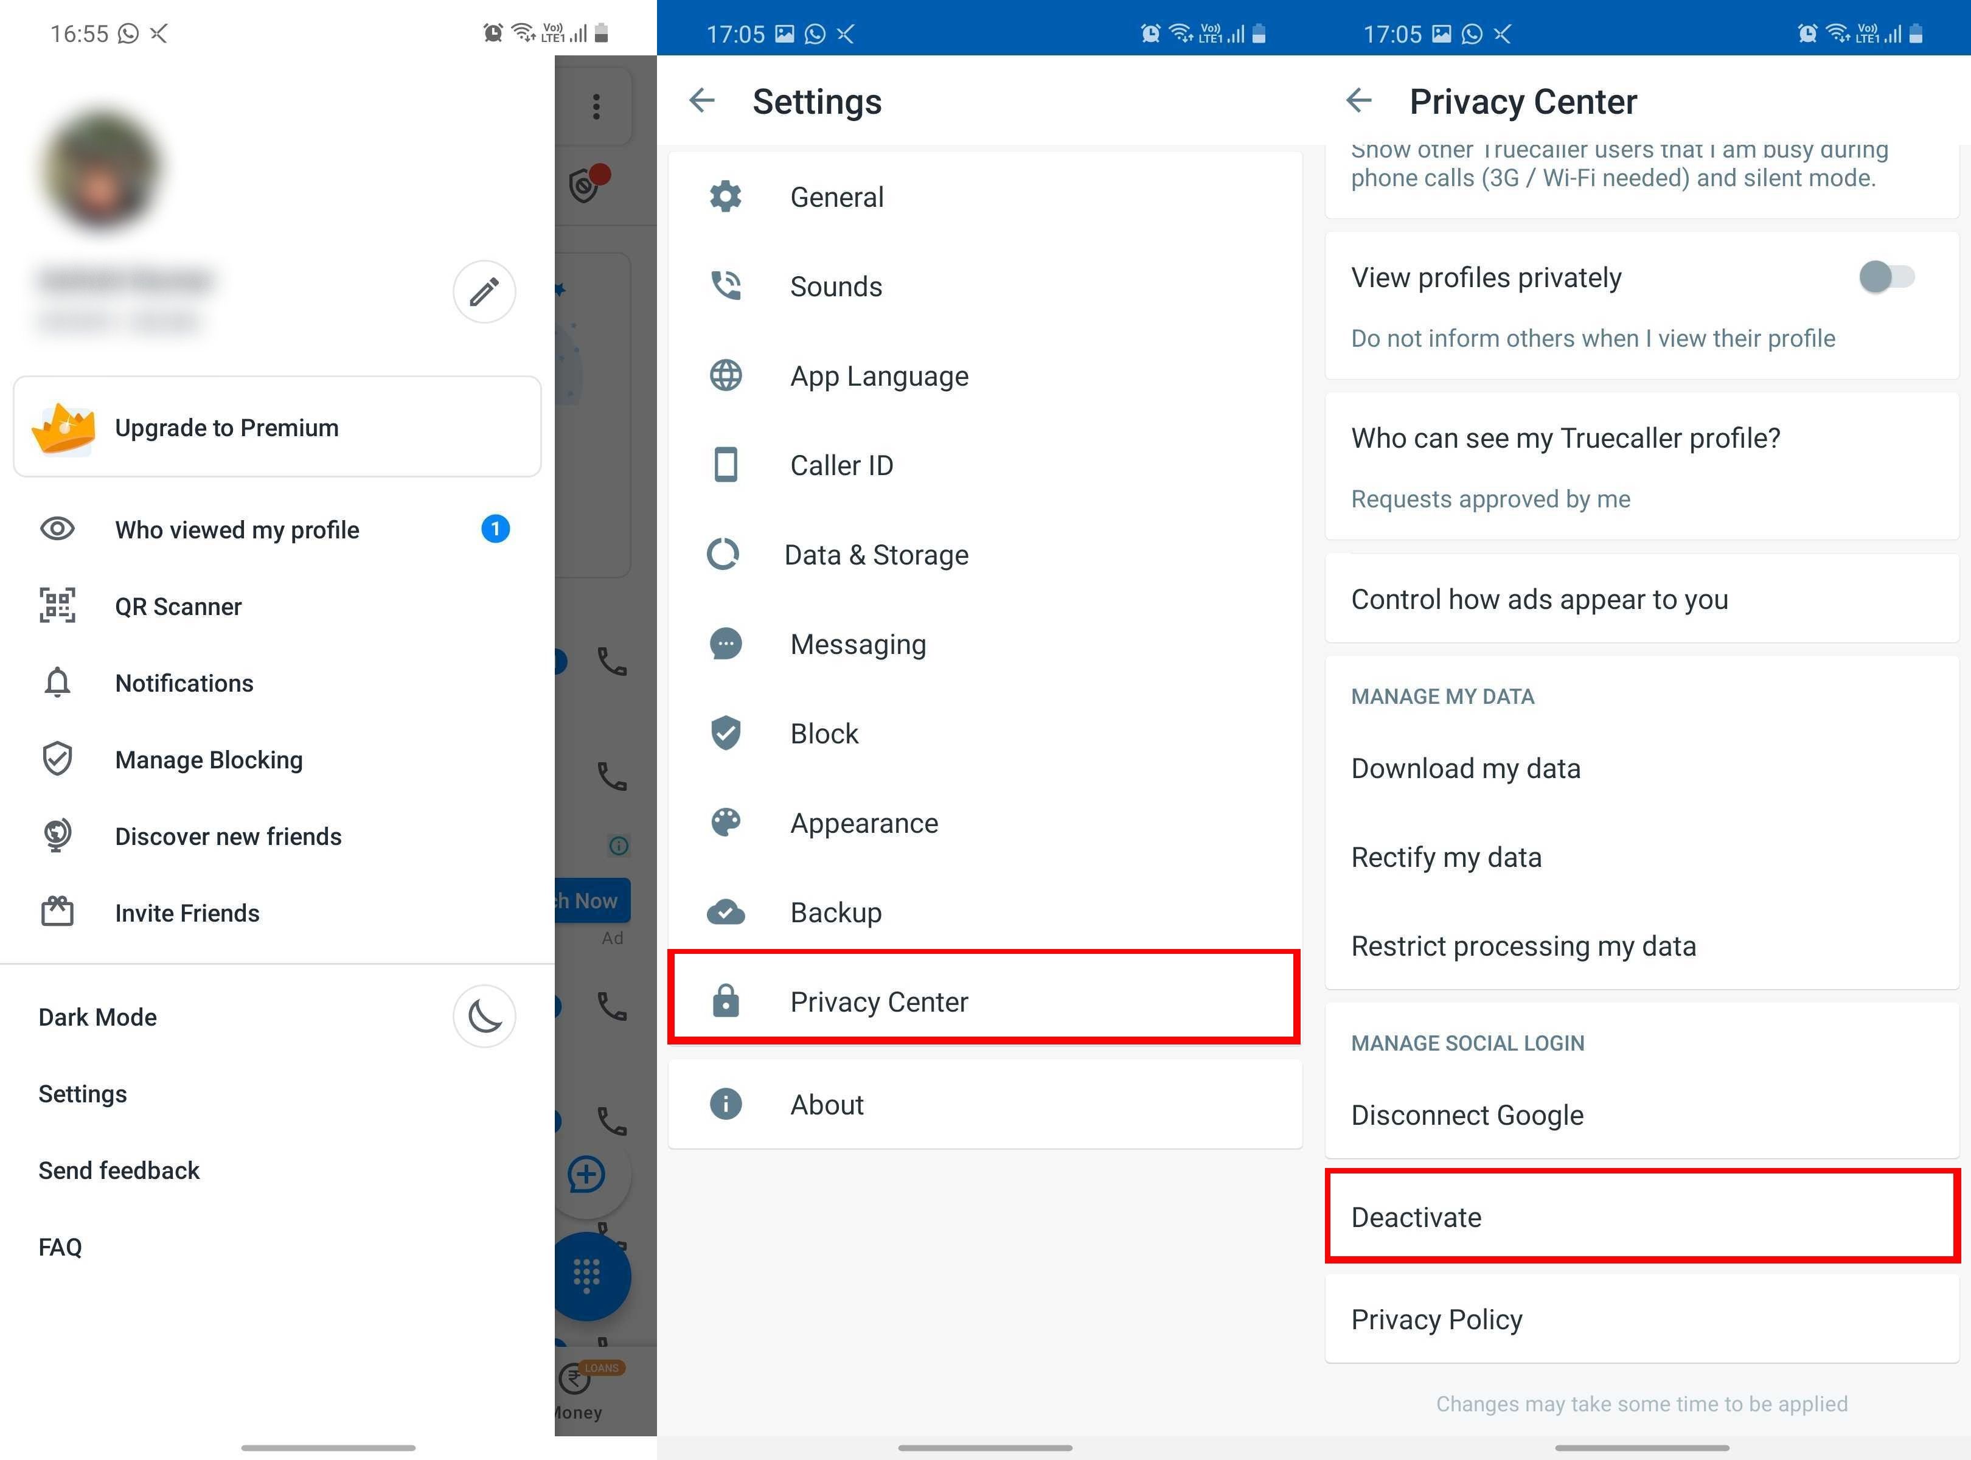The image size is (1971, 1460).
Task: Open Messaging settings
Action: point(985,644)
